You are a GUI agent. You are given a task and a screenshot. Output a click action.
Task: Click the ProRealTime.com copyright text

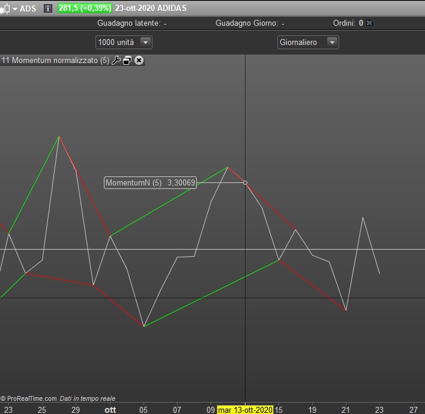(x=28, y=398)
